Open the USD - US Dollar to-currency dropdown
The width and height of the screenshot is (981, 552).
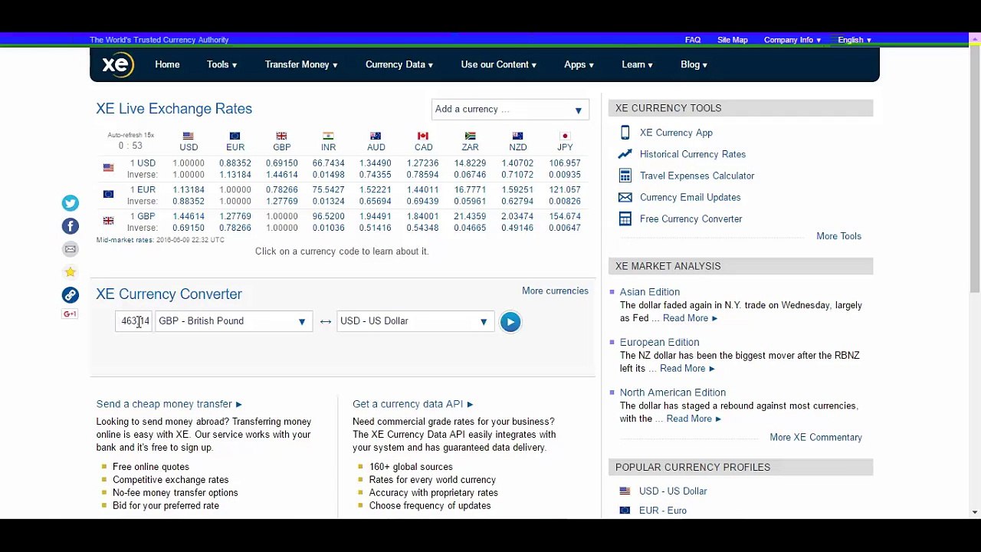click(415, 321)
